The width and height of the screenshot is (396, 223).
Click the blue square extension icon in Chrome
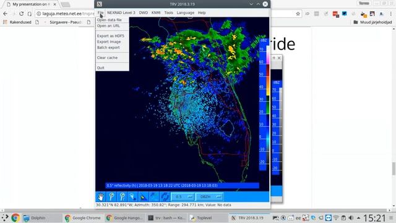[345, 14]
